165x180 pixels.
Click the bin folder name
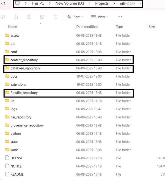tap(13, 44)
